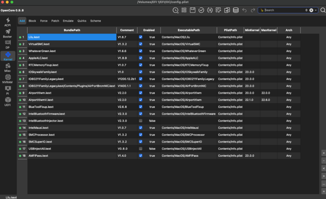Open the ACPI section in the sidebar
Image resolution: width=326 pixels, height=199 pixels.
coord(8,22)
